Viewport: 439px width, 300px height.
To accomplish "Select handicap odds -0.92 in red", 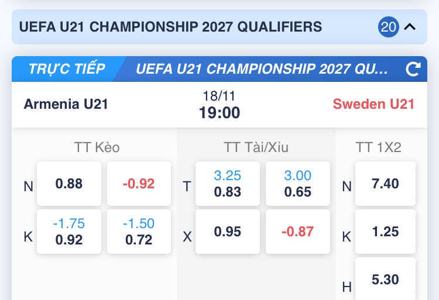I will click(139, 184).
